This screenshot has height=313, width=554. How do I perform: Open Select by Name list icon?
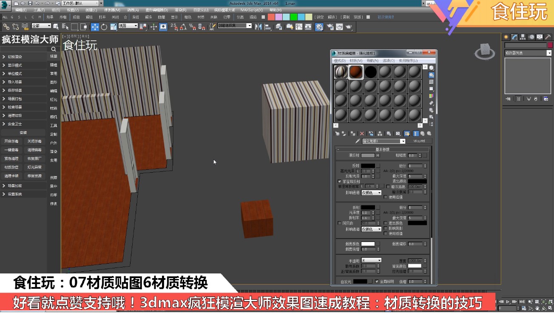point(65,27)
